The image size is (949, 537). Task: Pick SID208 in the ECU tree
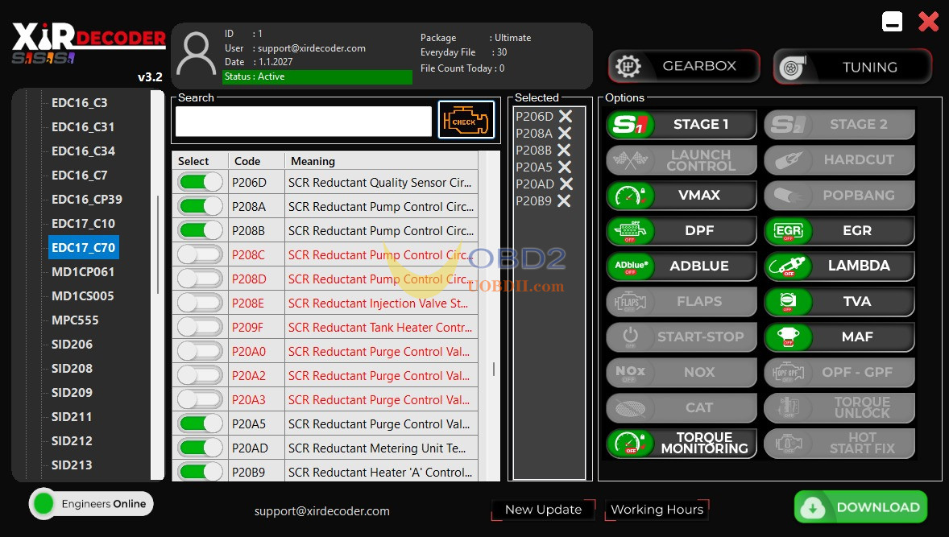tap(72, 369)
